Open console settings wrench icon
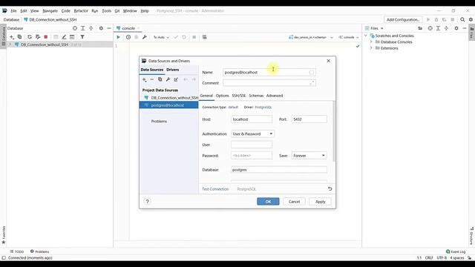Screen dimensions: 475x267 tap(145, 37)
